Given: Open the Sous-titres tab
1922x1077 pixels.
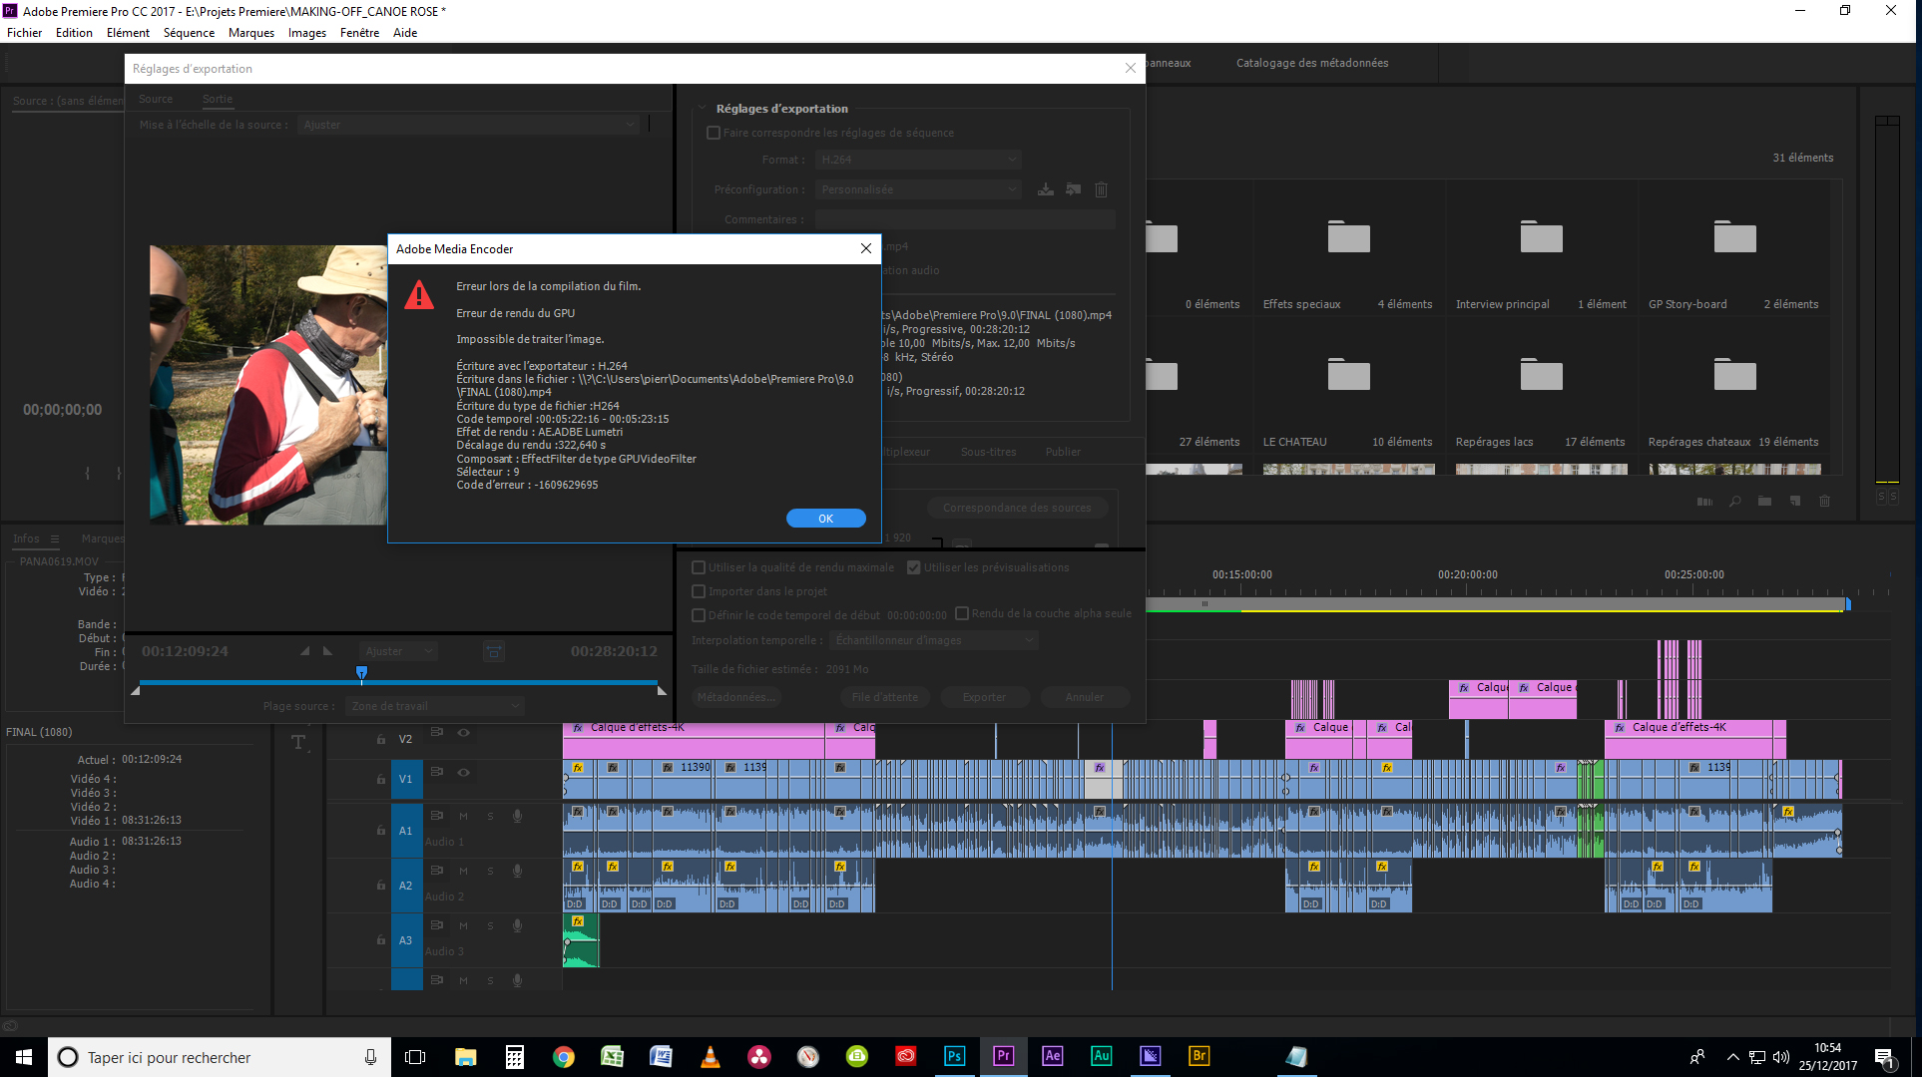Looking at the screenshot, I should coord(988,452).
